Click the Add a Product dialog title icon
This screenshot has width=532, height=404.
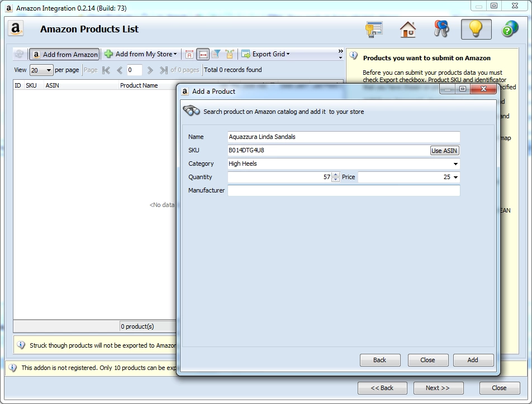[185, 91]
